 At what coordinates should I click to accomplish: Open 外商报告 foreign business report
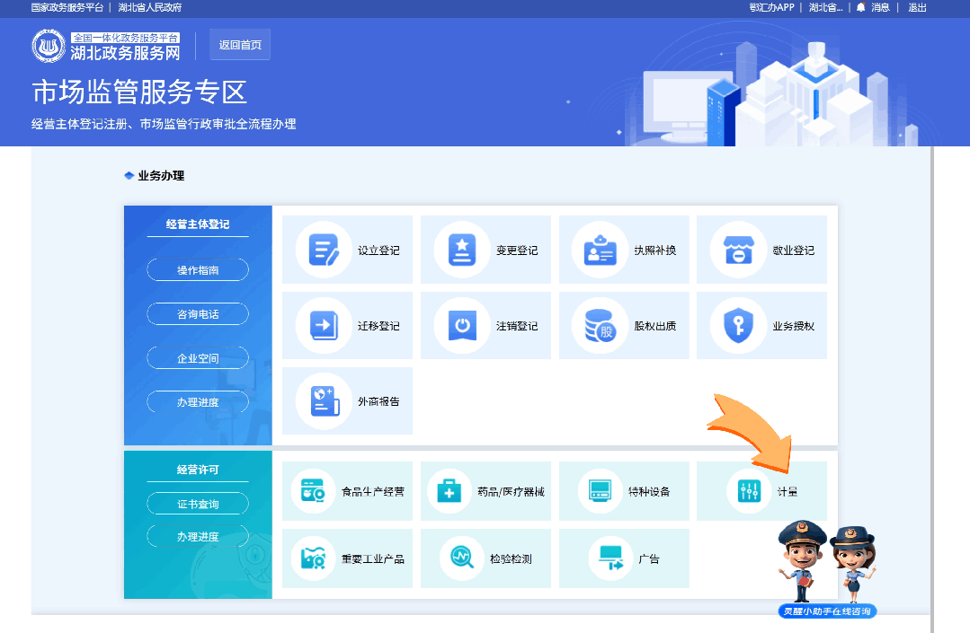(x=347, y=400)
